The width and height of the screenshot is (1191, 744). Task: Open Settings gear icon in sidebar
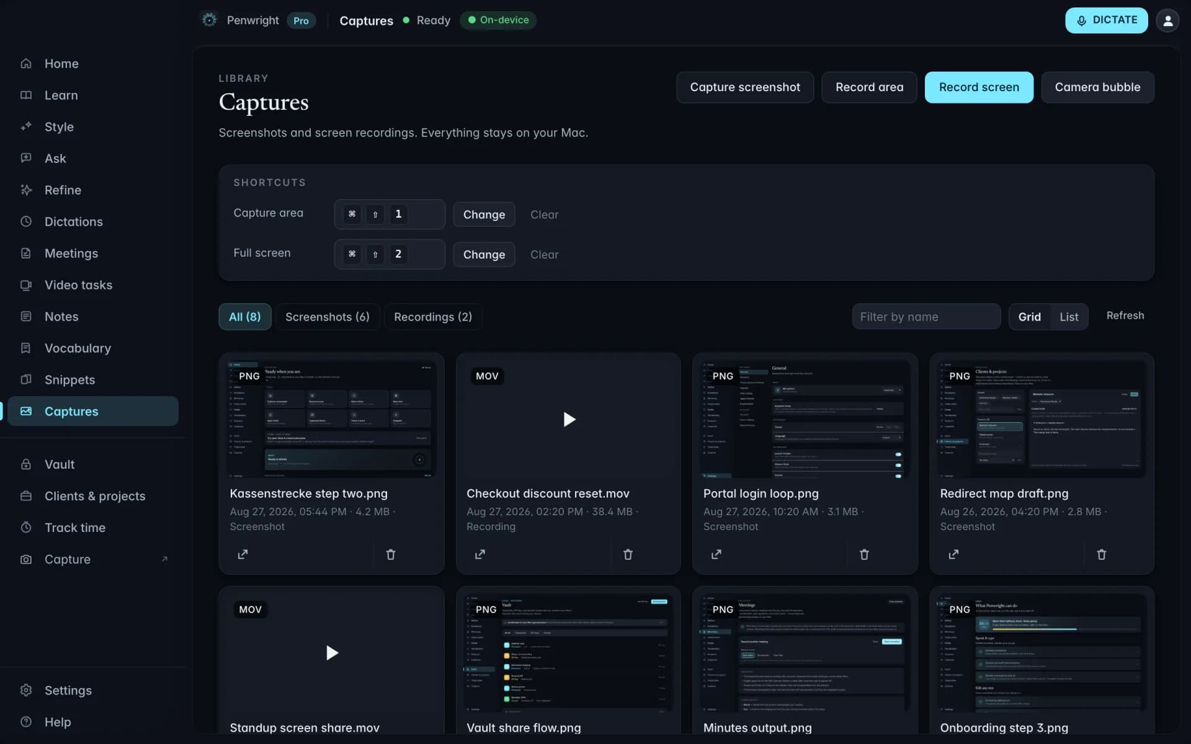26,690
